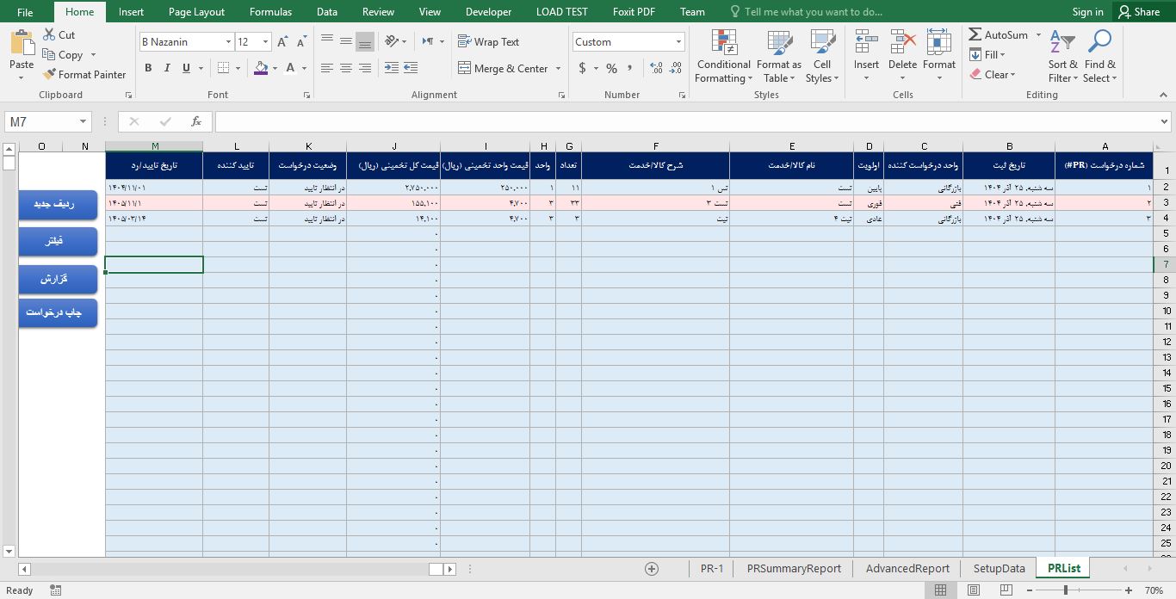Click the Name Box showing M7
The image size is (1176, 599).
[41, 122]
